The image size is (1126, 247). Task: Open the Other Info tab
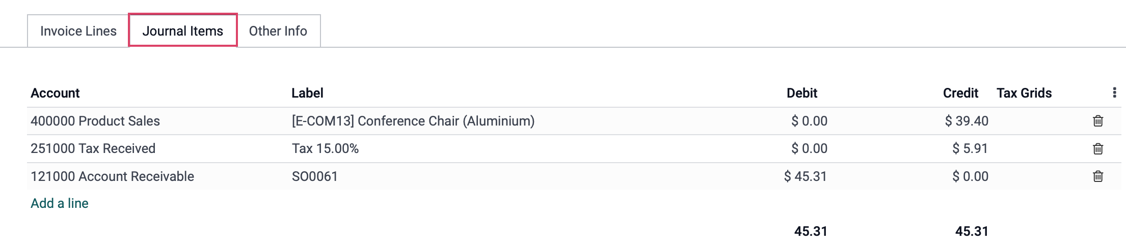pyautogui.click(x=278, y=31)
